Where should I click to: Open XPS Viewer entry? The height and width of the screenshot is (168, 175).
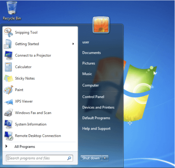[24, 101]
